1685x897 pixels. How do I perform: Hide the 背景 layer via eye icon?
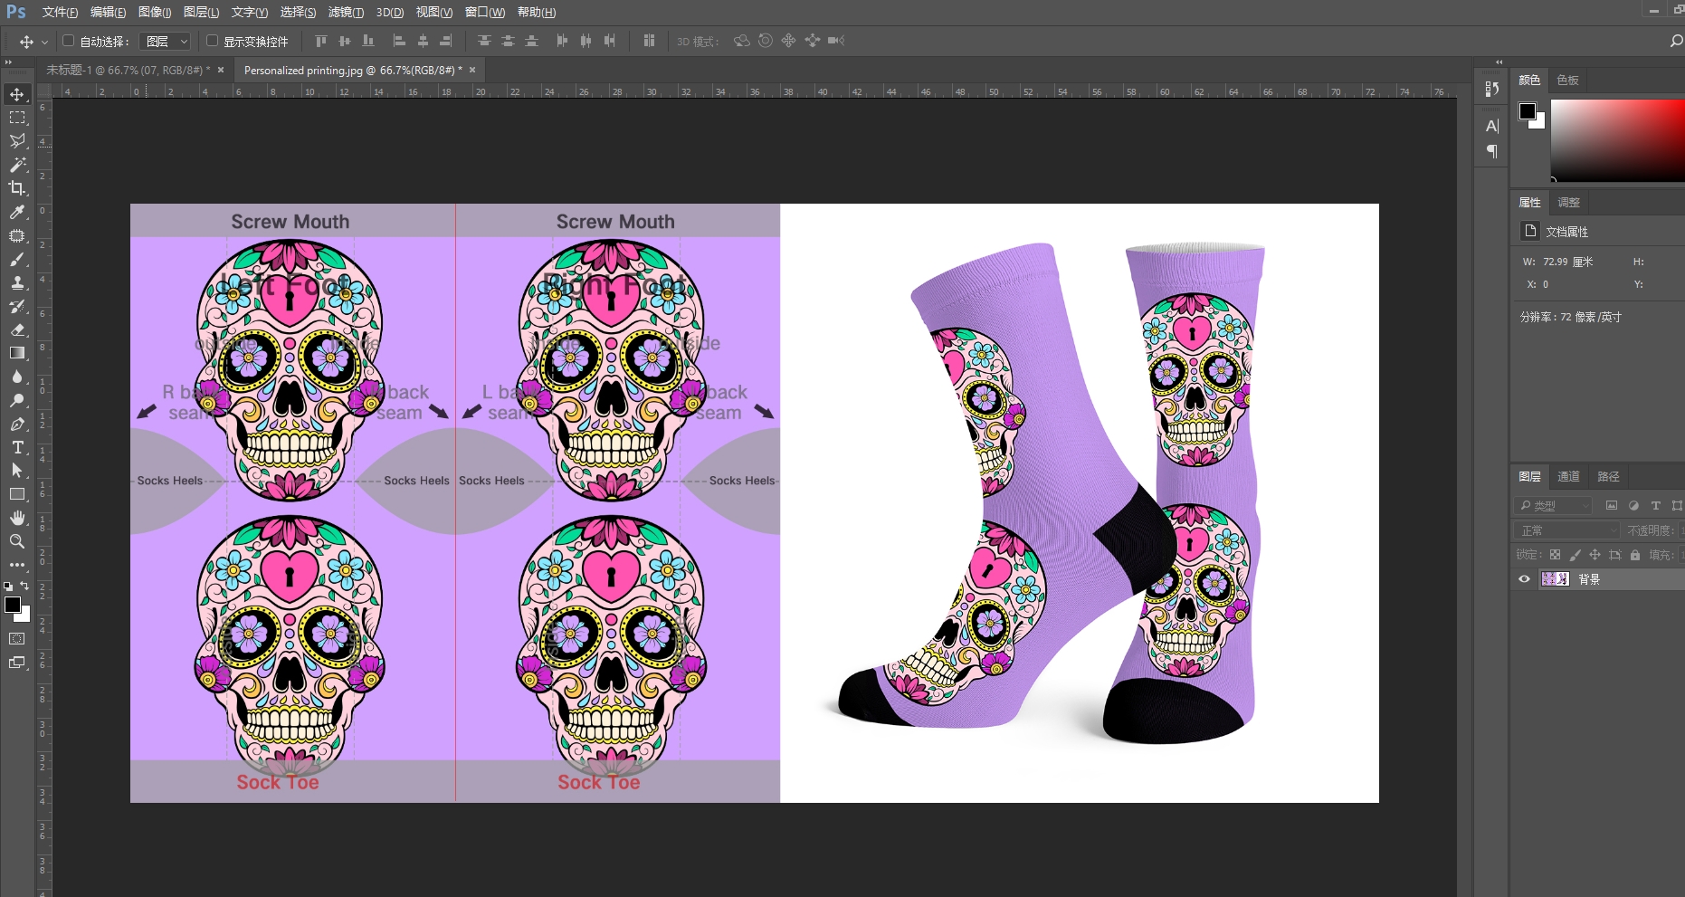(1524, 579)
